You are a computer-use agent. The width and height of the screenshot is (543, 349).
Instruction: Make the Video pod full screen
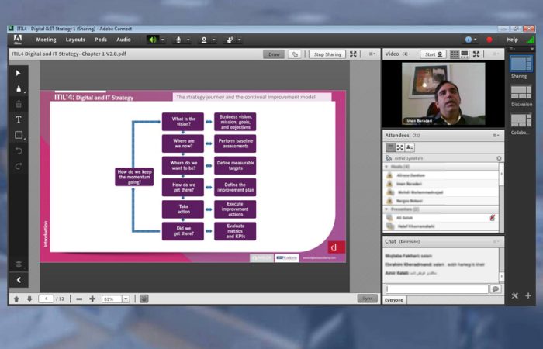(476, 54)
